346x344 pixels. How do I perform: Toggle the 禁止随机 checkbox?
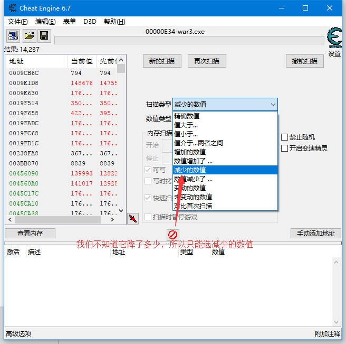(x=284, y=137)
